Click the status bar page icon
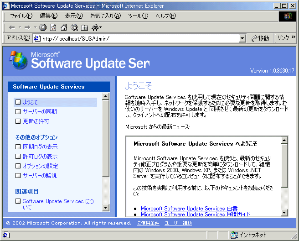Viewport: 299px width, 241px height. 6,235
